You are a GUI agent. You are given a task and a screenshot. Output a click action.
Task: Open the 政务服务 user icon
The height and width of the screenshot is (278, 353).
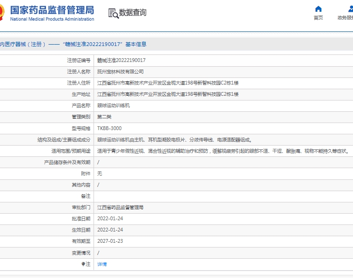tap(351, 9)
